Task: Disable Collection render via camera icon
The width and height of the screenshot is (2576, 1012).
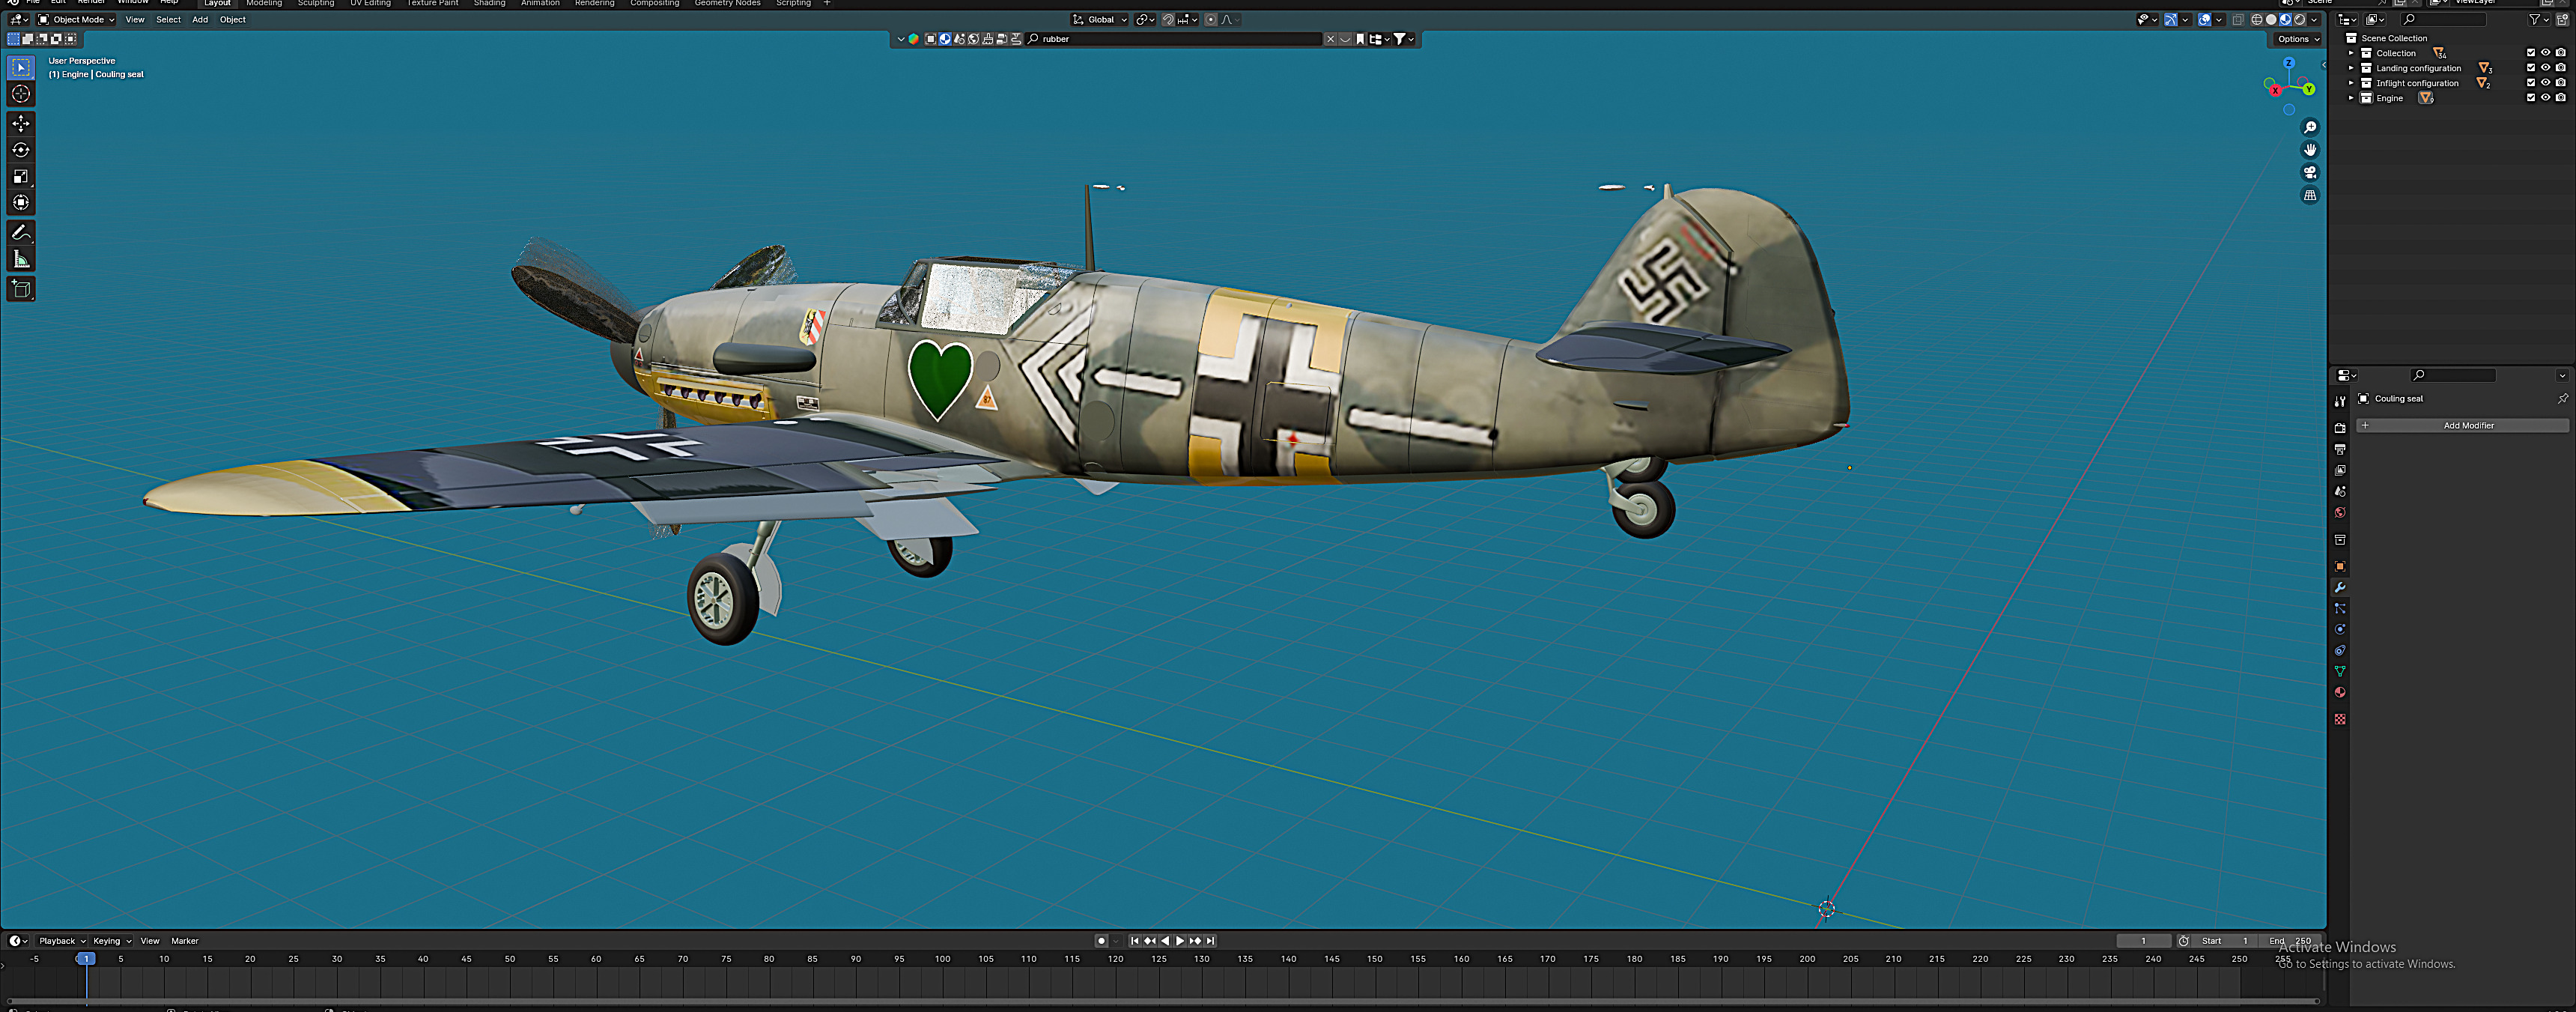Action: click(2561, 53)
